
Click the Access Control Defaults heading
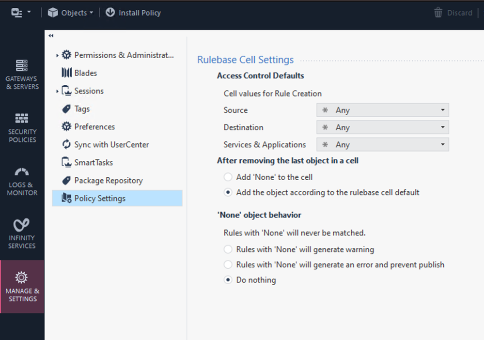point(261,76)
